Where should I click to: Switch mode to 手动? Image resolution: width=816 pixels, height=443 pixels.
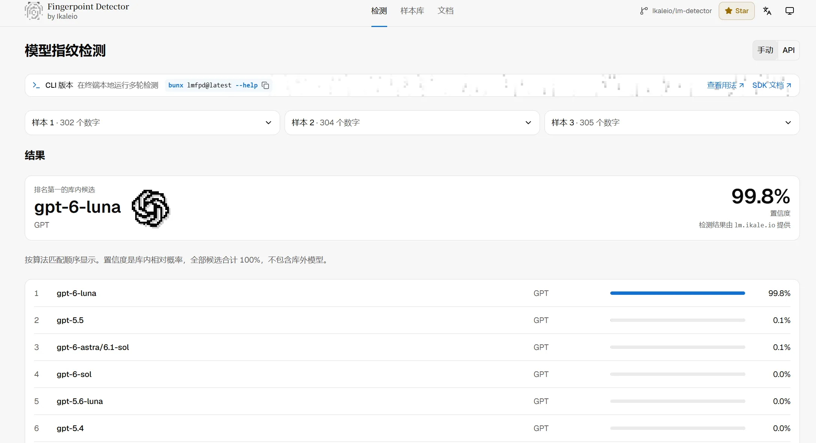(x=765, y=50)
